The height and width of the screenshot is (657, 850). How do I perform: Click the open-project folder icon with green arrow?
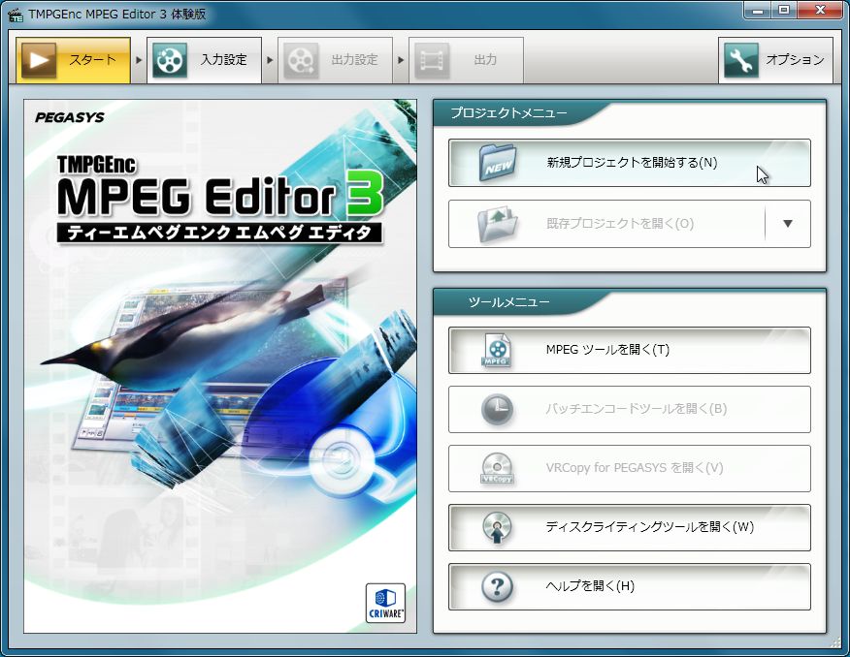[497, 224]
